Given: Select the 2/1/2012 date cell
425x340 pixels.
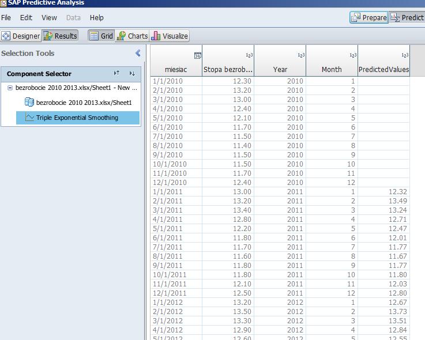Looking at the screenshot, I should pyautogui.click(x=176, y=311).
